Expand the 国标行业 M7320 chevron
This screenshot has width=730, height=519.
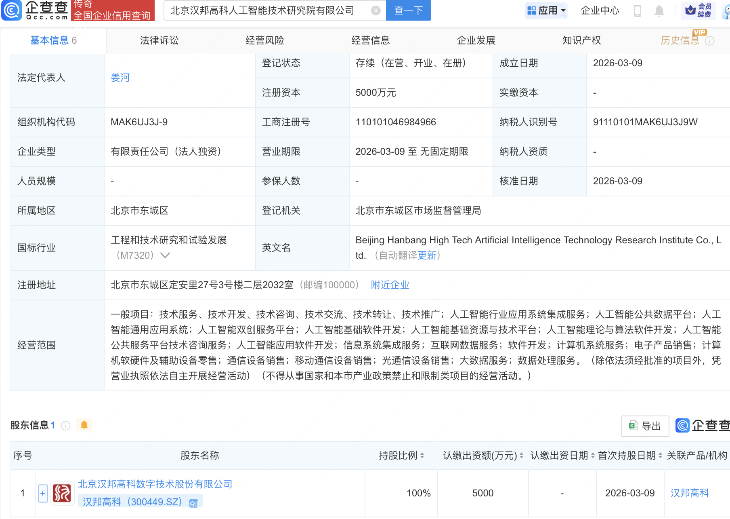pos(165,255)
